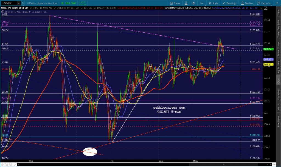Click the $101.697 Fibonacci price label
281x167 pixels.
(255, 30)
